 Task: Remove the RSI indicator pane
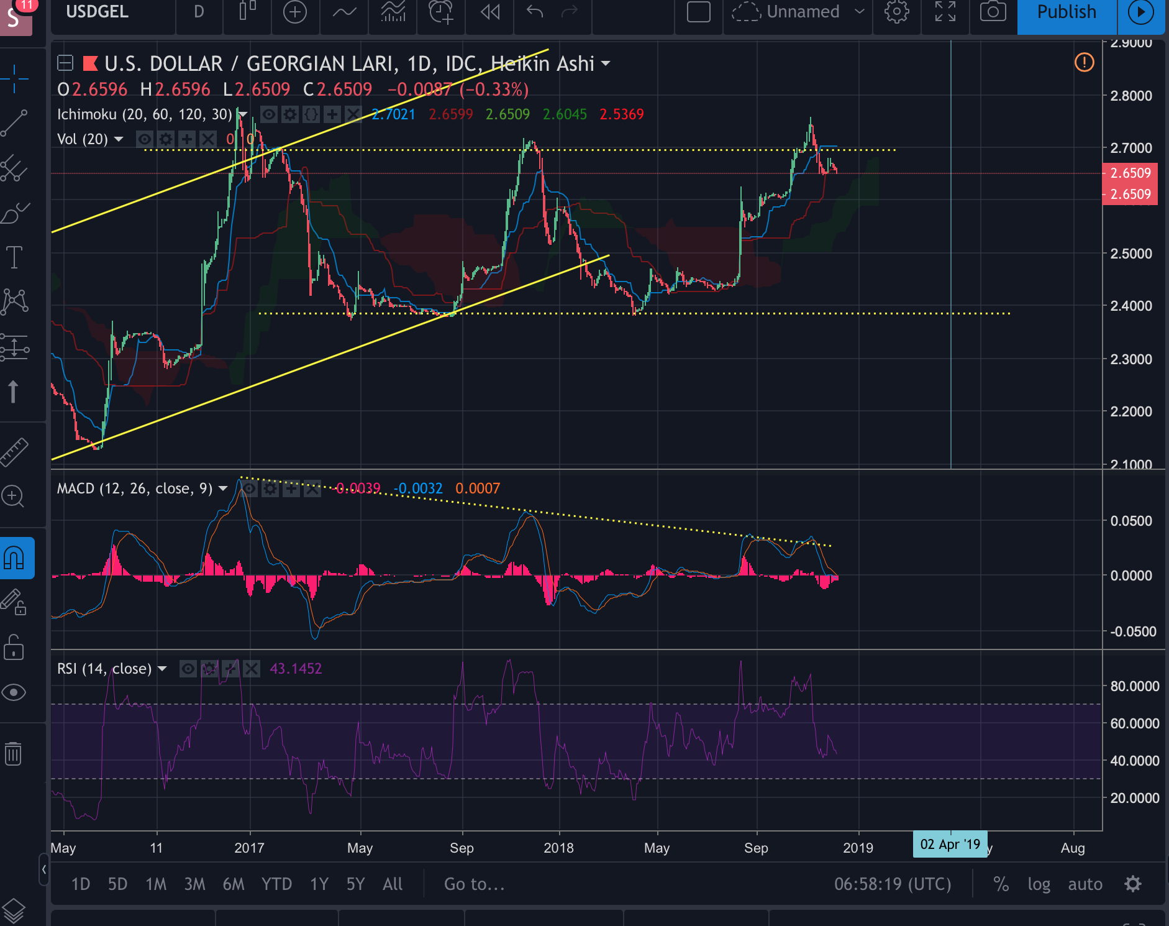point(252,669)
